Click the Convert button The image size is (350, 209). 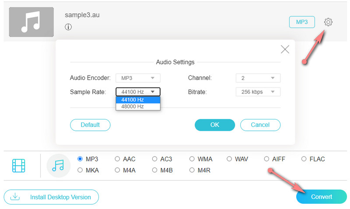point(321,197)
